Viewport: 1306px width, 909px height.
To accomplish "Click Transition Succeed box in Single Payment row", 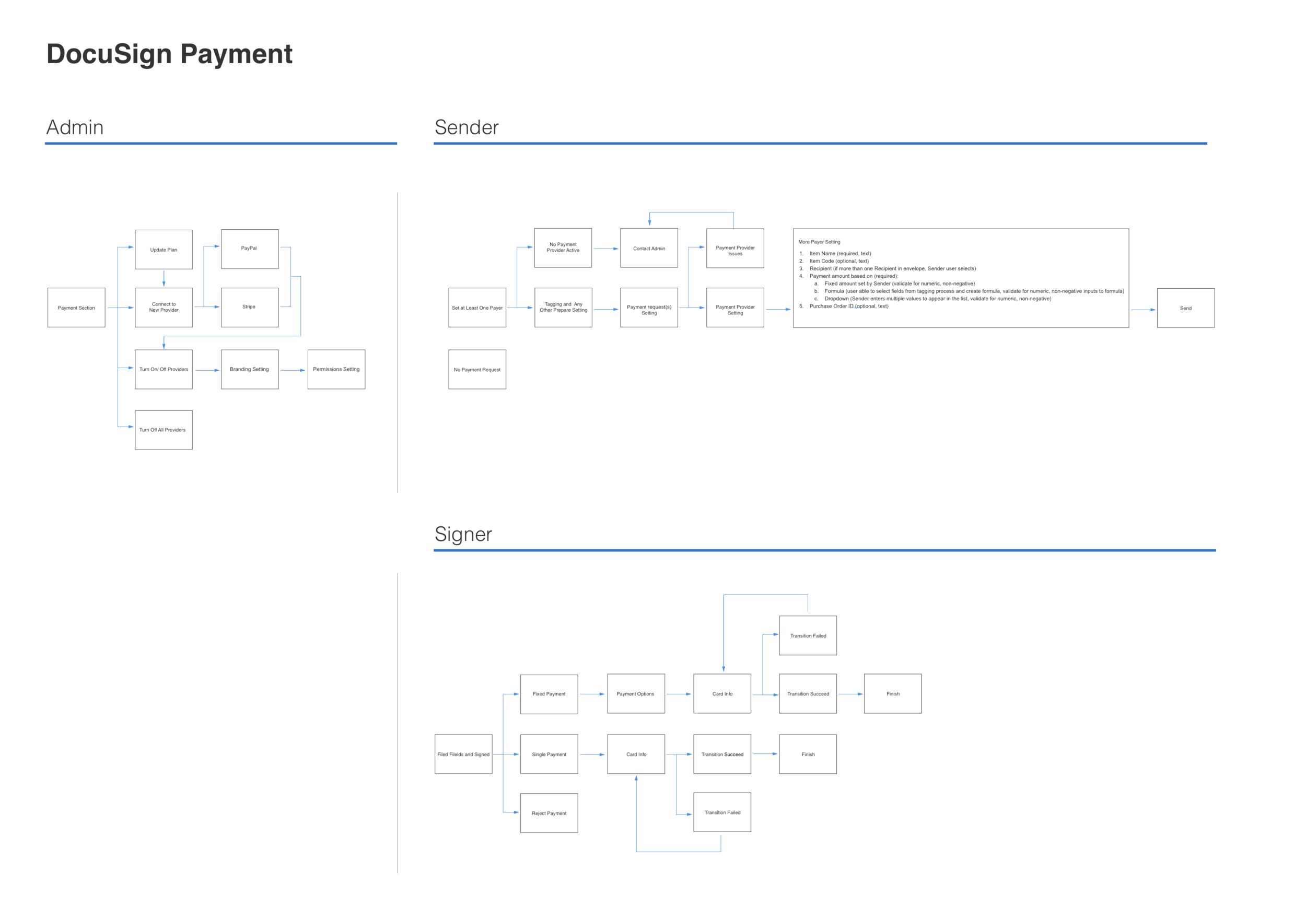I will click(x=722, y=754).
